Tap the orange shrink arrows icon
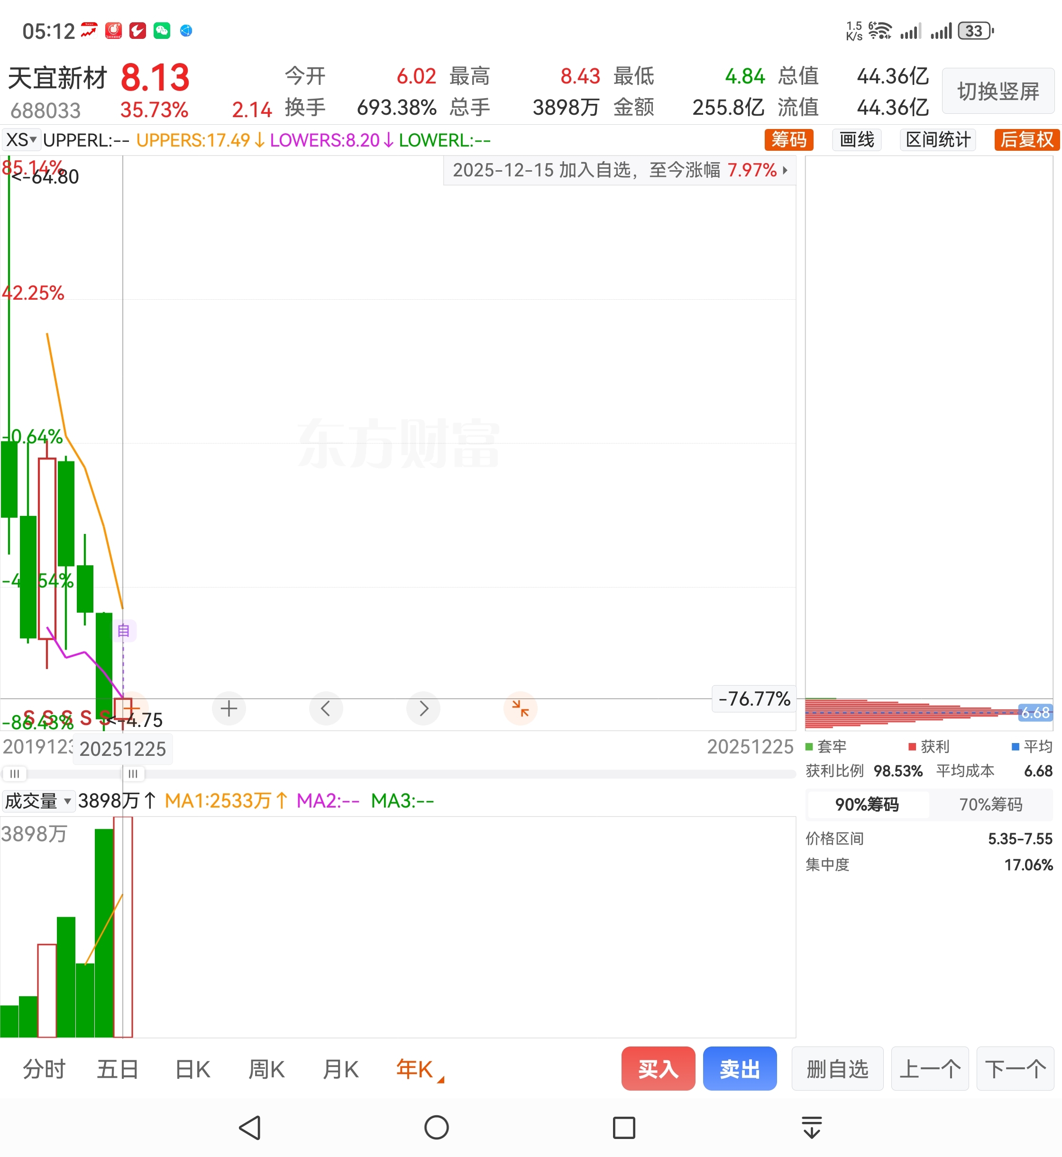The image size is (1062, 1157). pyautogui.click(x=520, y=708)
